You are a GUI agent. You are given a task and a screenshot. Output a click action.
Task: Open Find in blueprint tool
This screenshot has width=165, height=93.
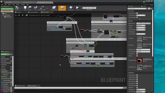(x=36, y=8)
